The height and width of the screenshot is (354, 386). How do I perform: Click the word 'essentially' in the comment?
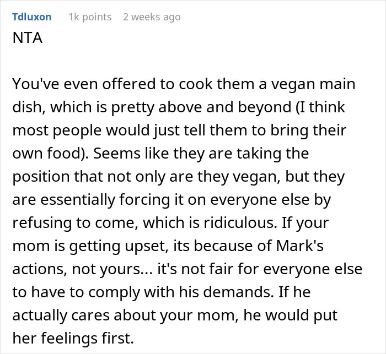click(78, 200)
